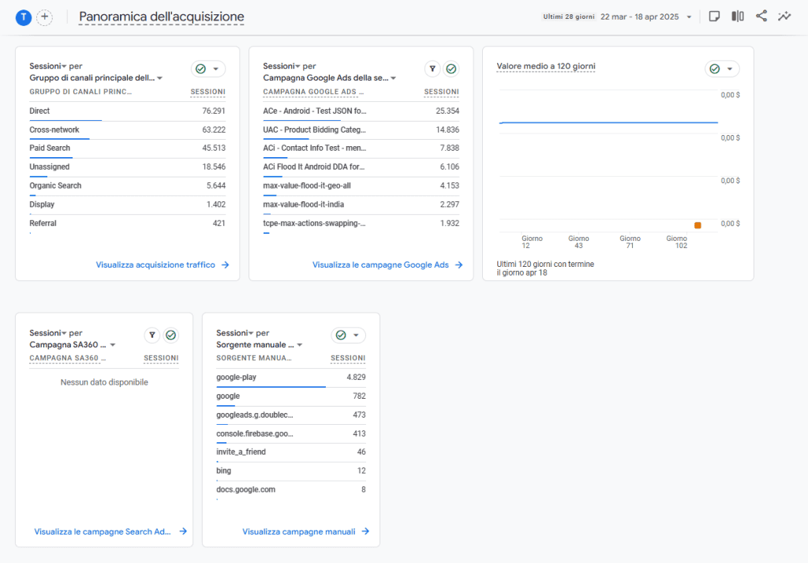808x563 pixels.
Task: Click max-value-flood-it-india campaign row
Action: (x=361, y=205)
